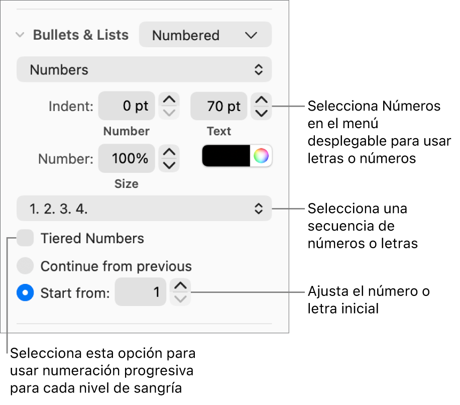Increase the Start from value with up arrow

[180, 286]
